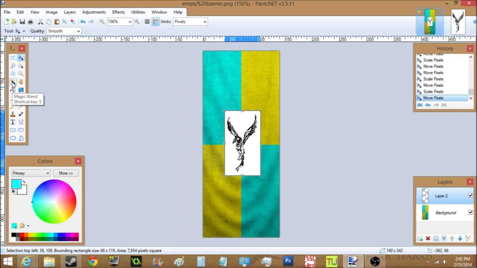Open the Adjustments menu
Image resolution: width=477 pixels, height=268 pixels.
coord(94,12)
